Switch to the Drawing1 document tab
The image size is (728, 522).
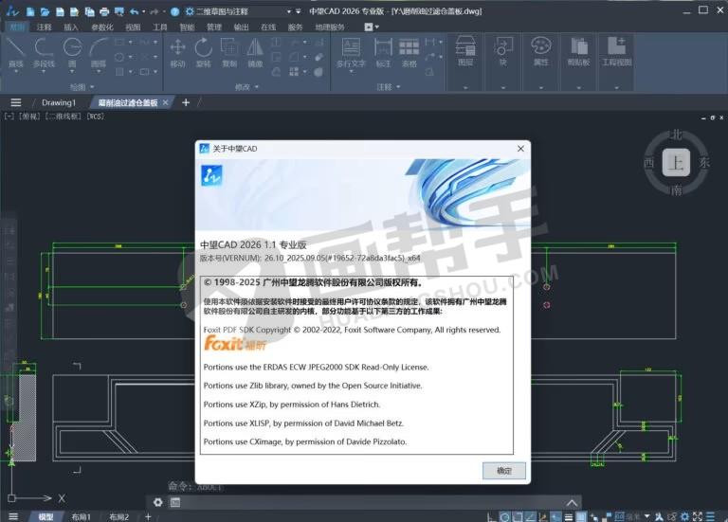pyautogui.click(x=59, y=102)
